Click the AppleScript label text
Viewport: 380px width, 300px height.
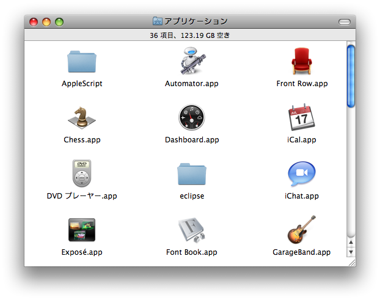(82, 84)
